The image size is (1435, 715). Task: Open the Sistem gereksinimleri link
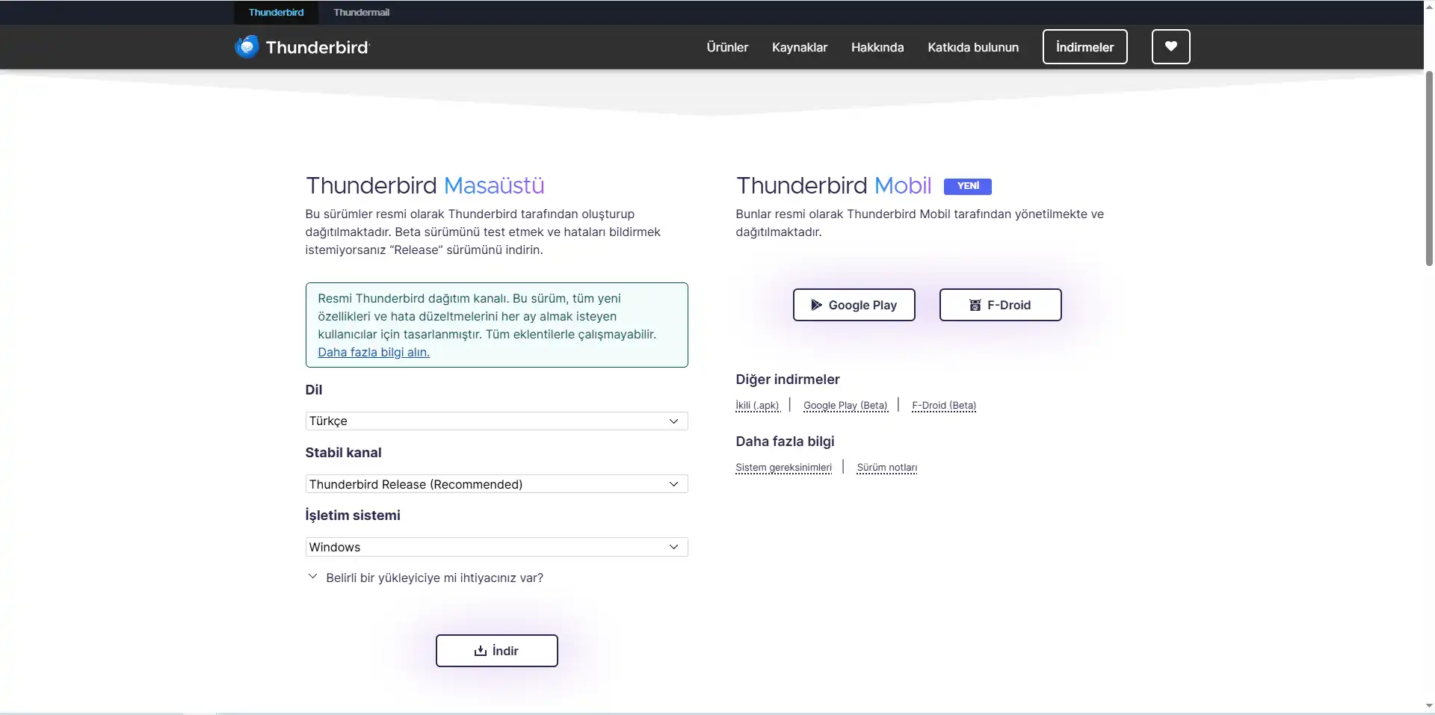pos(783,468)
